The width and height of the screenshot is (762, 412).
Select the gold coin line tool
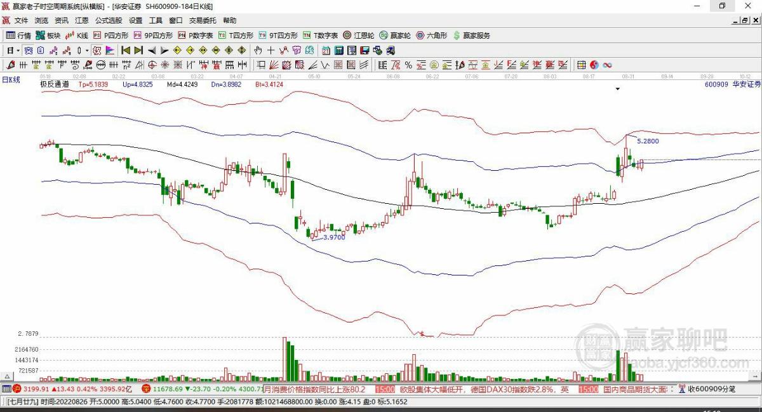coord(434,64)
